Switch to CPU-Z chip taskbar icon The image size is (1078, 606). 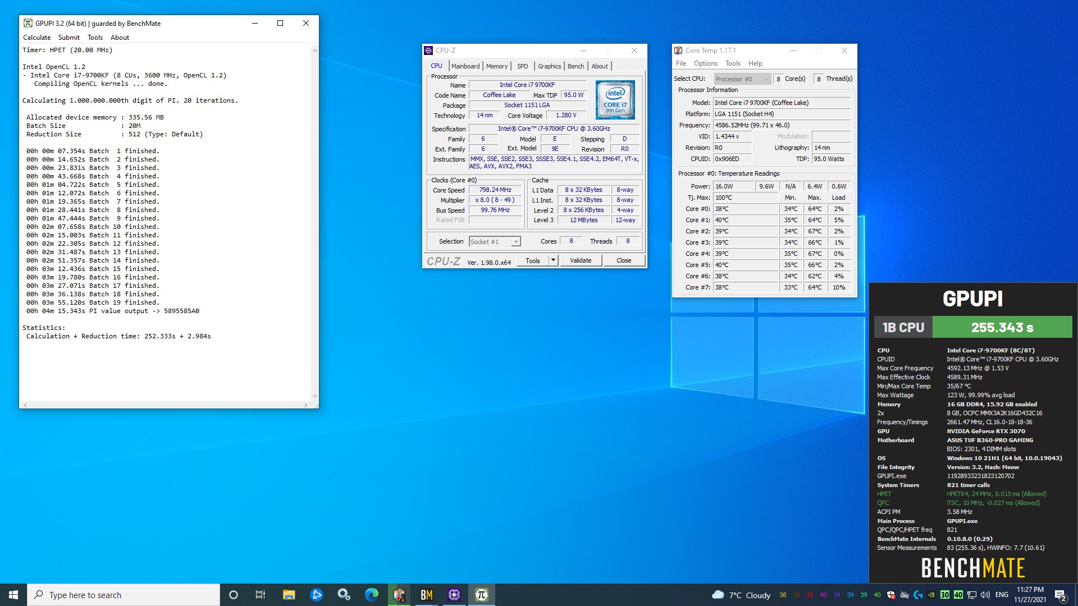click(x=454, y=595)
